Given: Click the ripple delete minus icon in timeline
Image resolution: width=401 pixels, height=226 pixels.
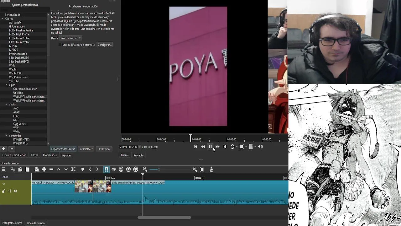Looking at the screenshot, I should click(51, 169).
